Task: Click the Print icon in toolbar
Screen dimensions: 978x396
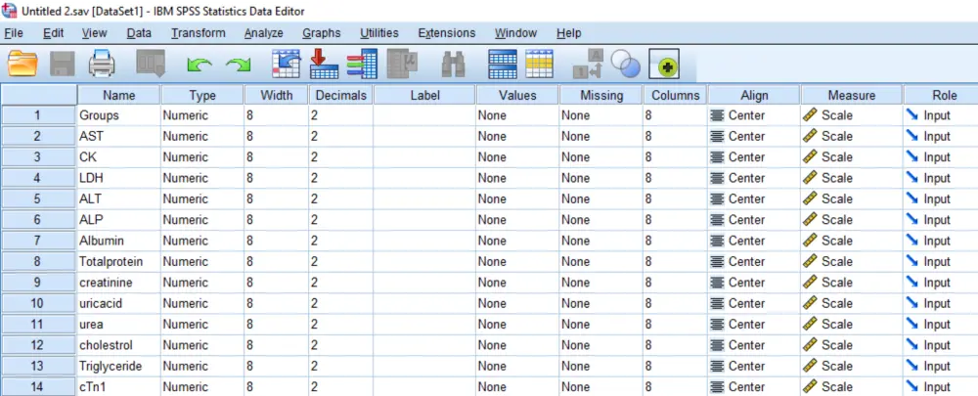Action: [101, 64]
